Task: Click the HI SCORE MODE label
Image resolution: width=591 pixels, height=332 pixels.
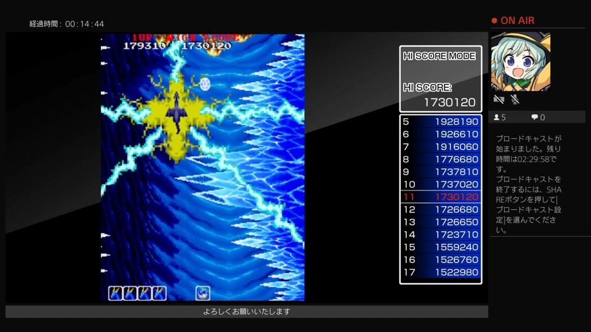Action: (439, 56)
